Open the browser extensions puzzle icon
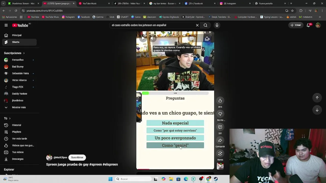Screen dimensions: 326x183 pyautogui.click(x=301, y=11)
